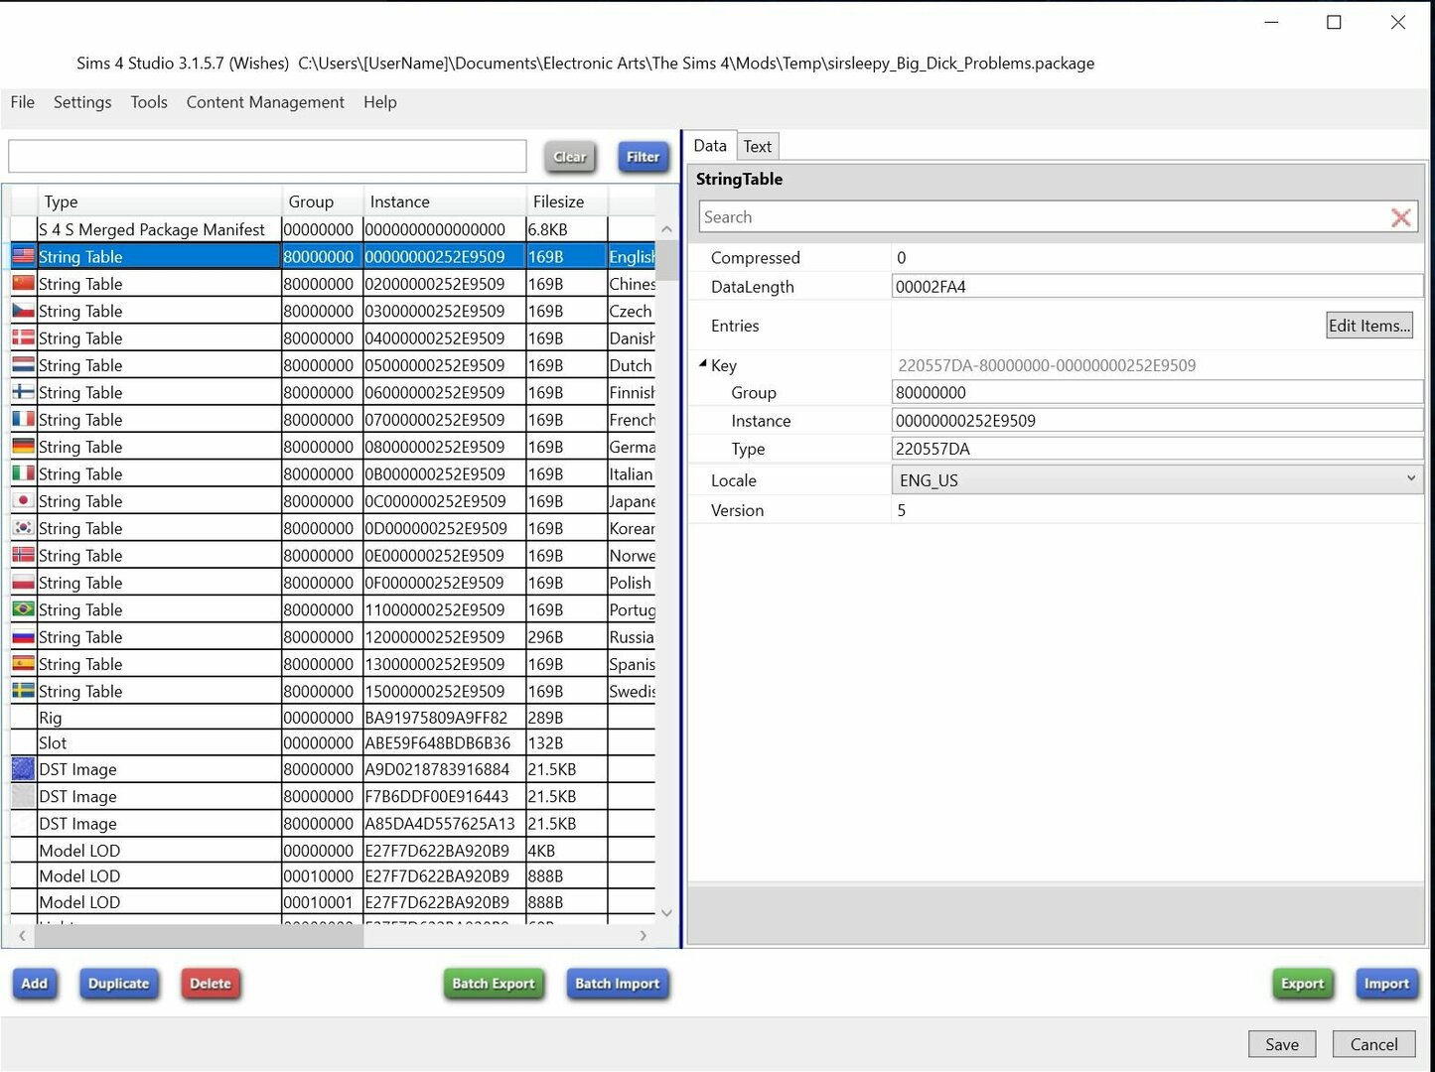Select the German flag icon

point(24,446)
